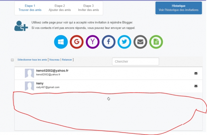Click the small kenoll2002@yahoo.fr email subtext
The height and width of the screenshot is (135, 207).
(x=48, y=74)
